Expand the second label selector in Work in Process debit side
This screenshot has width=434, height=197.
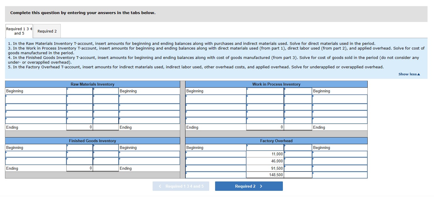(x=216, y=106)
